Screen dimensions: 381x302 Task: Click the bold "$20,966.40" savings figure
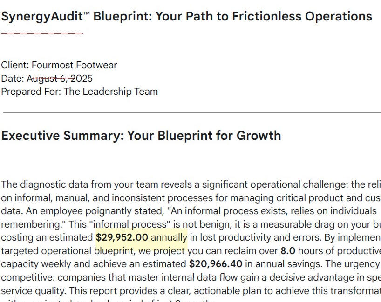pyautogui.click(x=216, y=264)
